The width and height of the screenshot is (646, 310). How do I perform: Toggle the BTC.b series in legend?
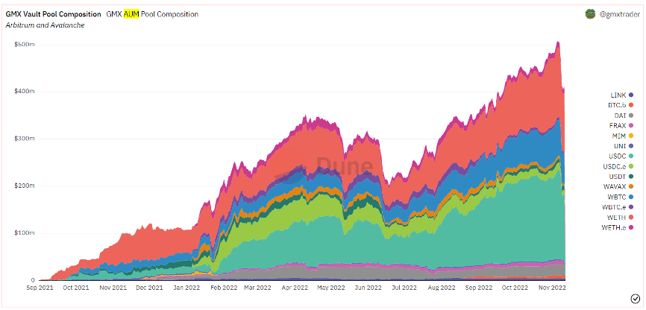pos(621,105)
